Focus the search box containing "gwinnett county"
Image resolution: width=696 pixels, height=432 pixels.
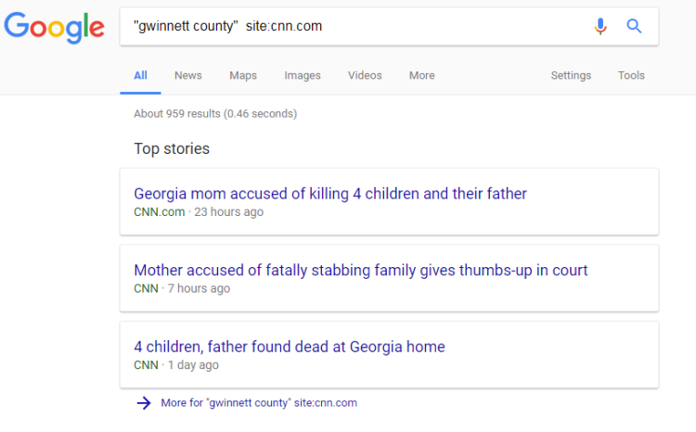[355, 26]
